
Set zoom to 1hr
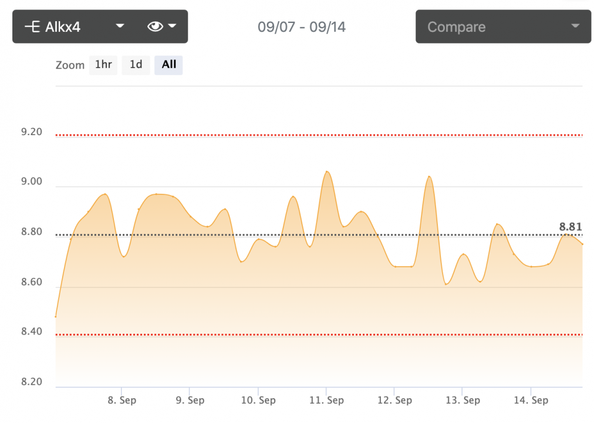click(x=103, y=65)
